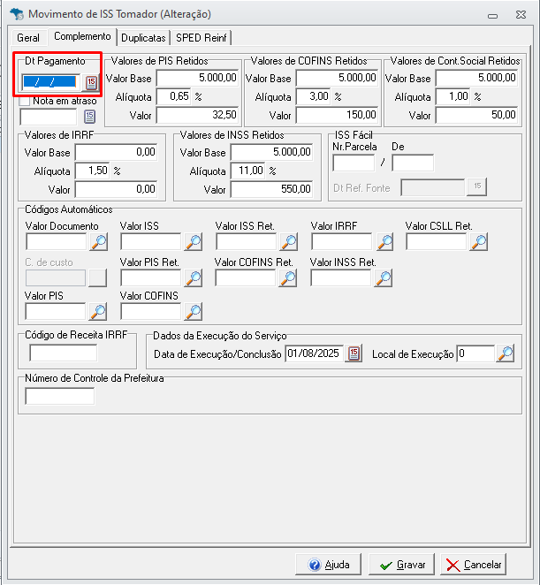Click the Ajuda help button
This screenshot has width=540, height=585.
coord(329,565)
